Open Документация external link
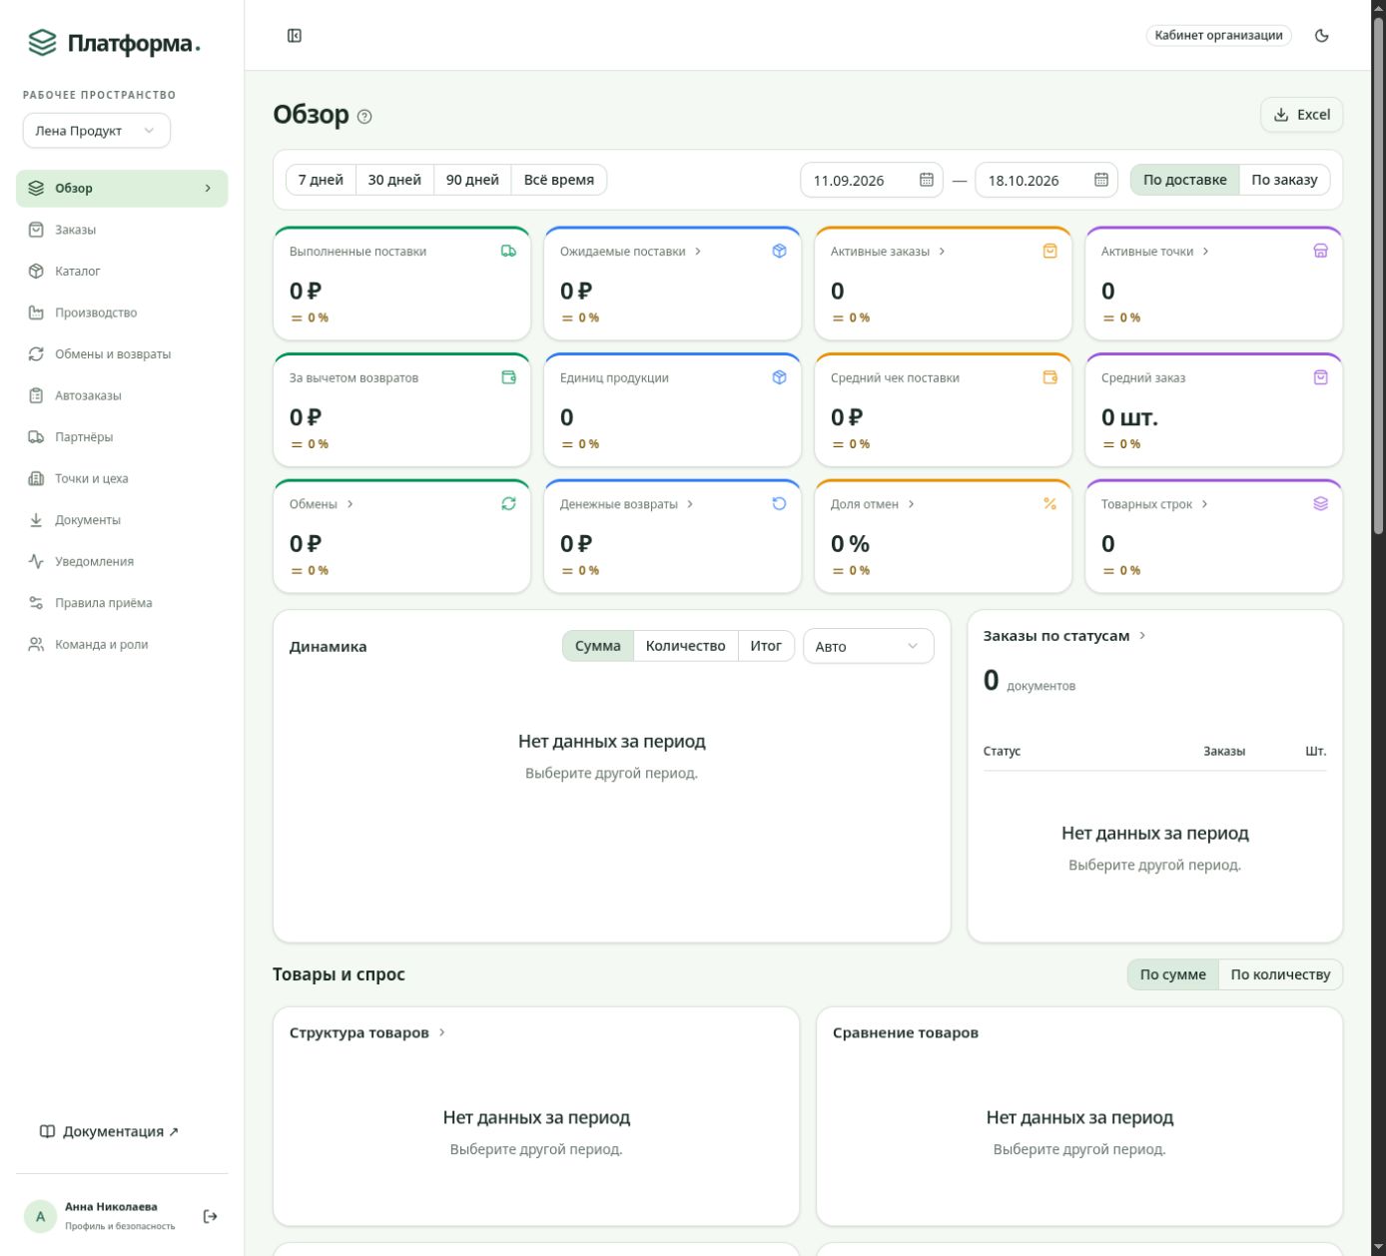The width and height of the screenshot is (1386, 1256). [109, 1131]
